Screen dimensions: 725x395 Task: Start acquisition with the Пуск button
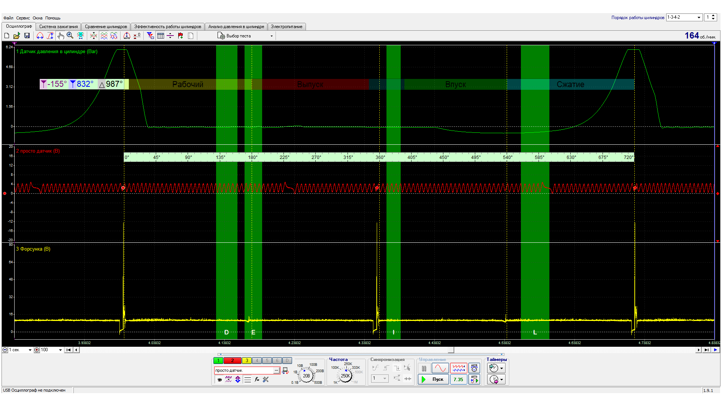point(433,379)
